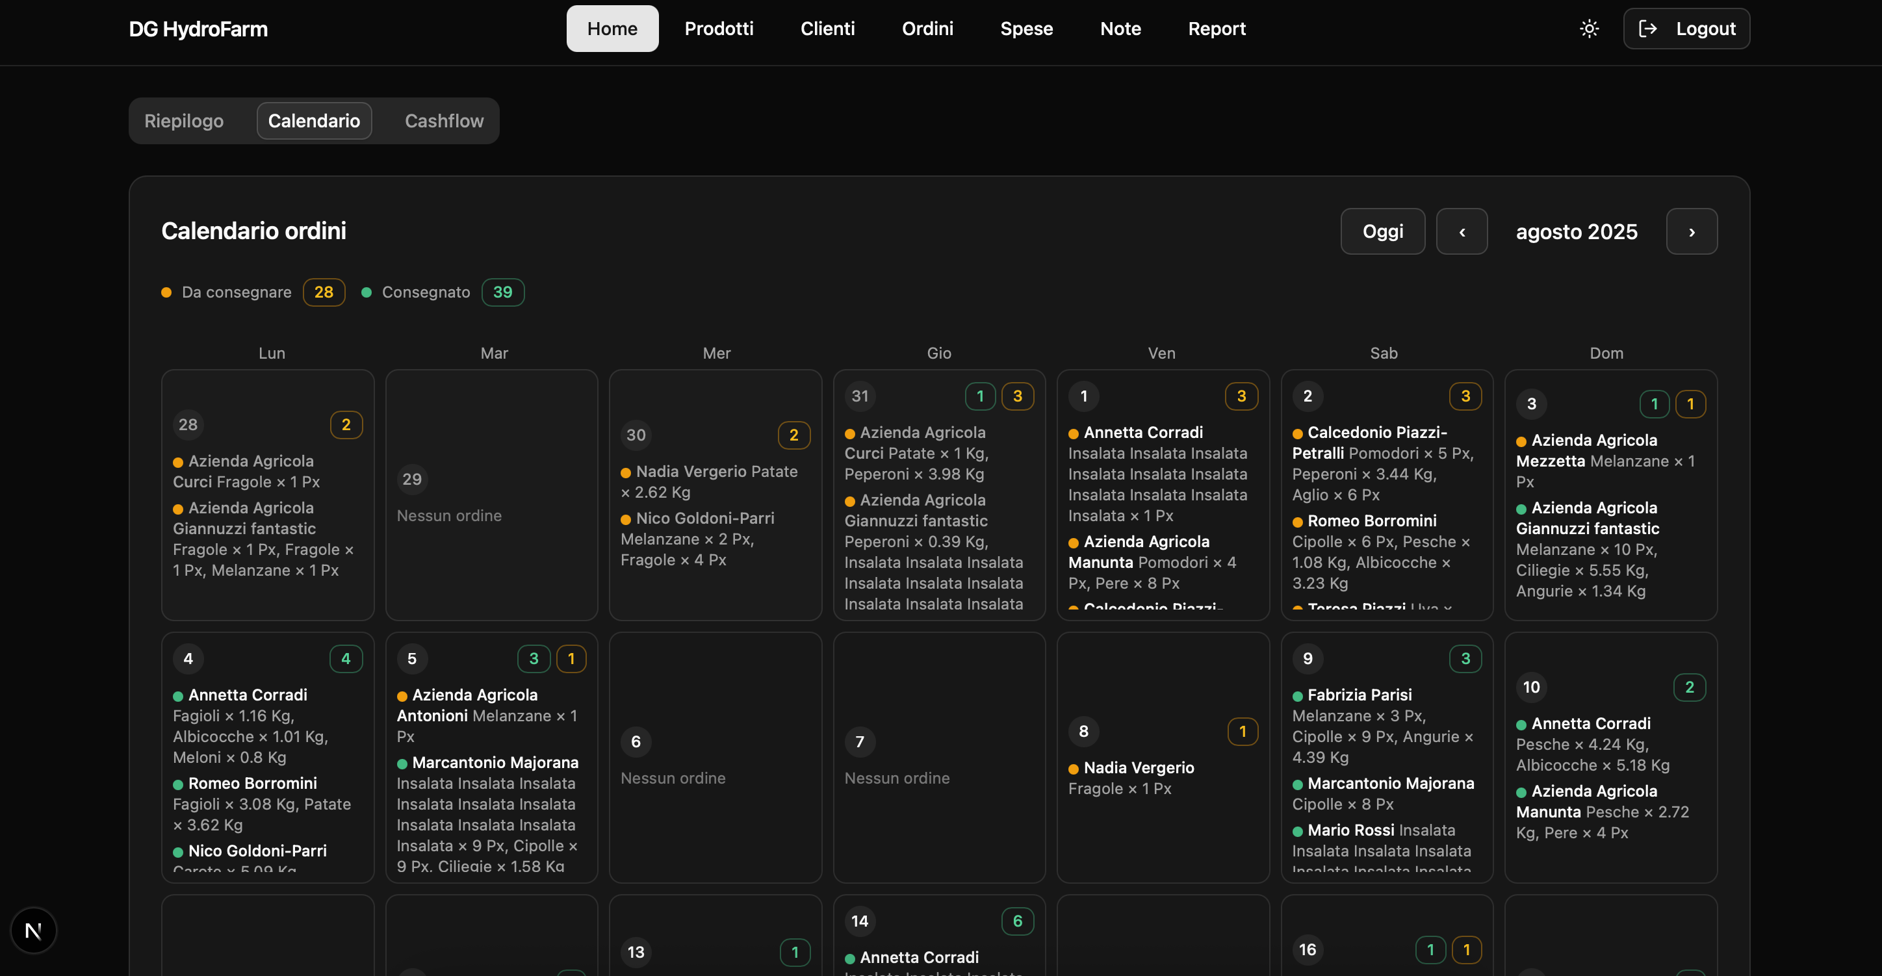Screen dimensions: 1882x976
Task: Click the DG HydroFarm logo title
Action: [198, 29]
